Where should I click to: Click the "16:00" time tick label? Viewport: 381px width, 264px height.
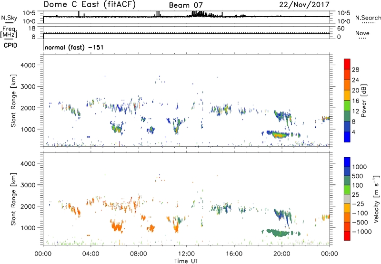[x=234, y=254]
